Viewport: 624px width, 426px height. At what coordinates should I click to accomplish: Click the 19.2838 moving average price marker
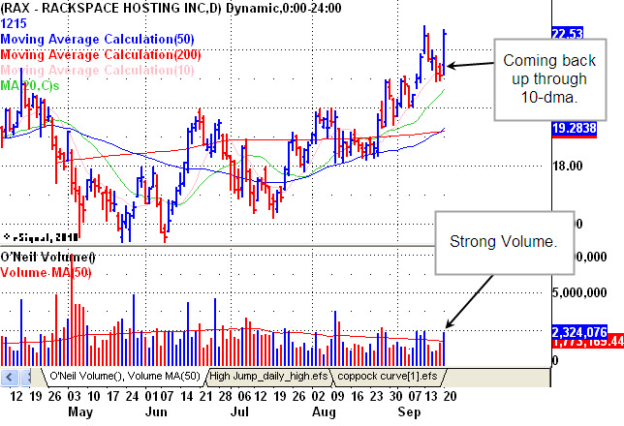coord(575,129)
